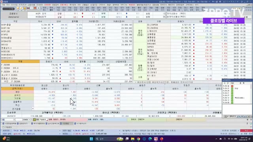The height and width of the screenshot is (142, 253).
Task: Open the CFD주식 menu
Action: tap(102, 5)
